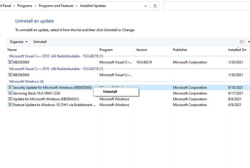250x168 pixels.
Task: Open the view options dropdown arrow
Action: (x=249, y=42)
